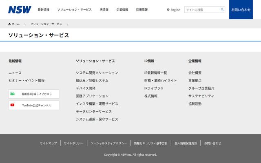Open IR最新情報一覧 link
Image resolution: width=261 pixels, height=163 pixels.
tap(156, 73)
